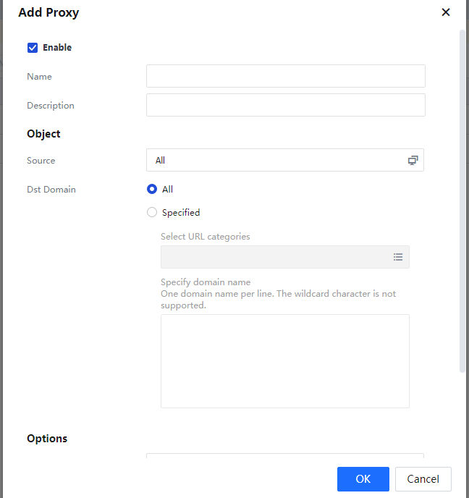Click Cancel to discard the proxy
469x498 pixels.
(x=423, y=479)
